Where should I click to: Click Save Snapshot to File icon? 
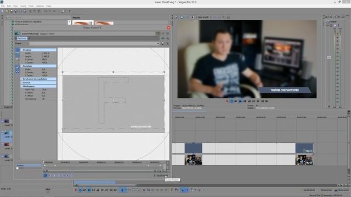tap(228, 17)
